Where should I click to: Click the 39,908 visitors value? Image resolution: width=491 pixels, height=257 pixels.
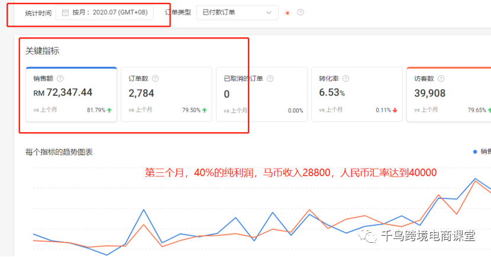(430, 93)
